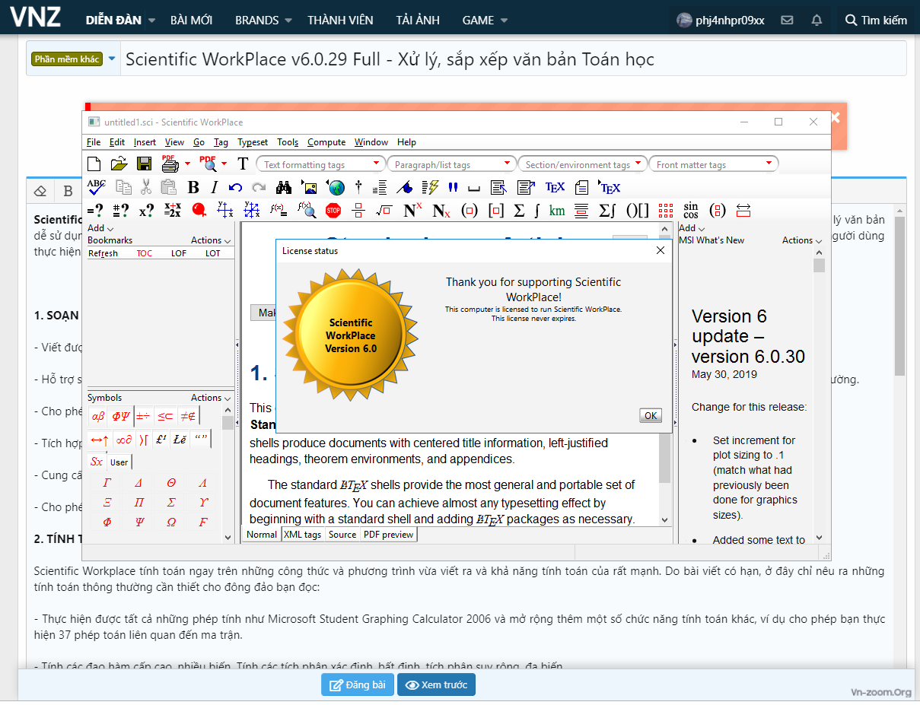Click scroll-down arrow of Symbols panel scrollbar
The image size is (920, 705).
point(228,536)
